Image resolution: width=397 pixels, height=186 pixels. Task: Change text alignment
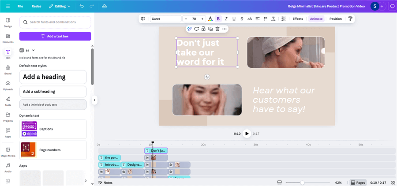click(258, 19)
